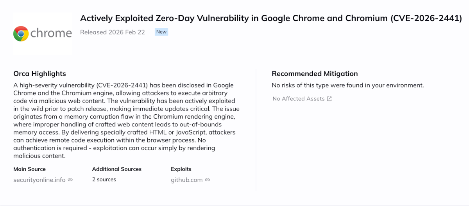Click the 'No risks of this type' message
The height and width of the screenshot is (206, 469).
pyautogui.click(x=347, y=85)
